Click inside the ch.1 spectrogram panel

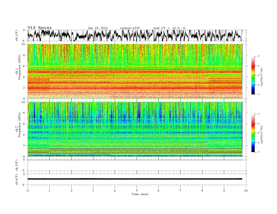tap(135, 71)
